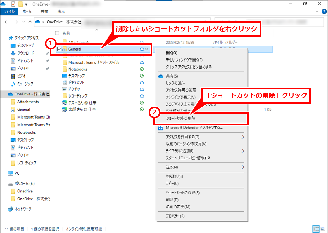Switch to the 共有 ribbon tab
This screenshot has width=328, height=233.
point(44,11)
